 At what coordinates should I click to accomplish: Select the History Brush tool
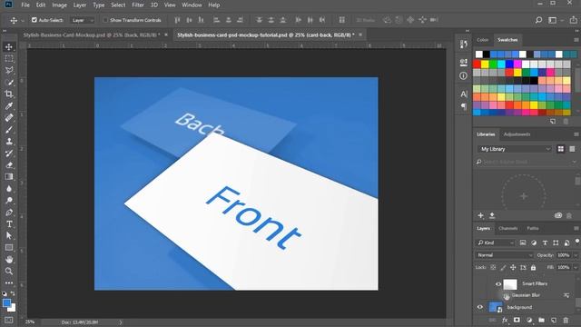[9, 154]
